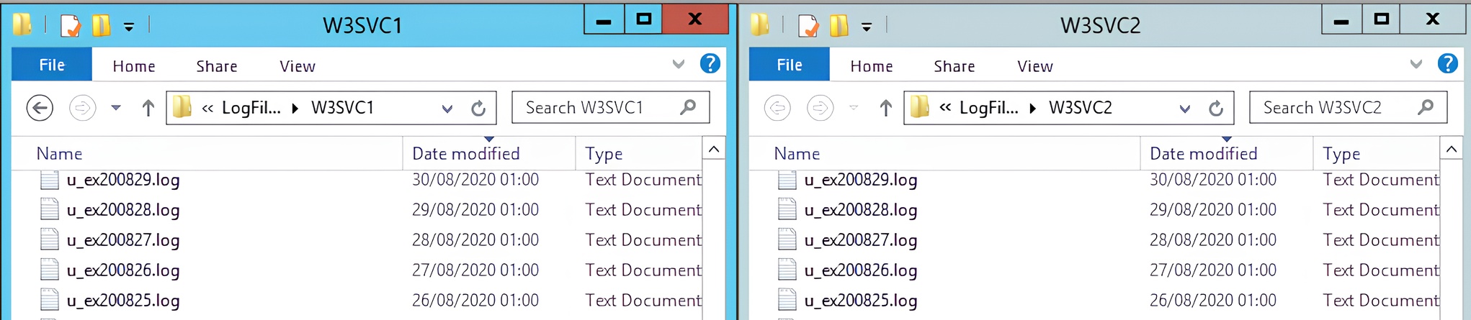
Task: Select u_ex200827.log in W3SVC1 window
Action: pos(123,240)
